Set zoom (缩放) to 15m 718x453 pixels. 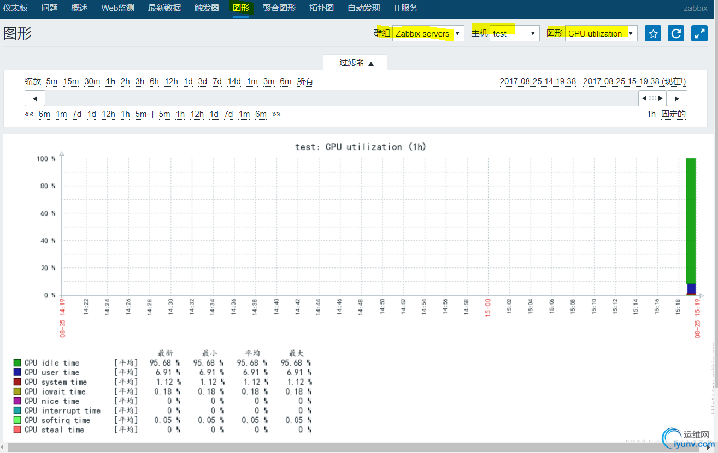coord(71,81)
